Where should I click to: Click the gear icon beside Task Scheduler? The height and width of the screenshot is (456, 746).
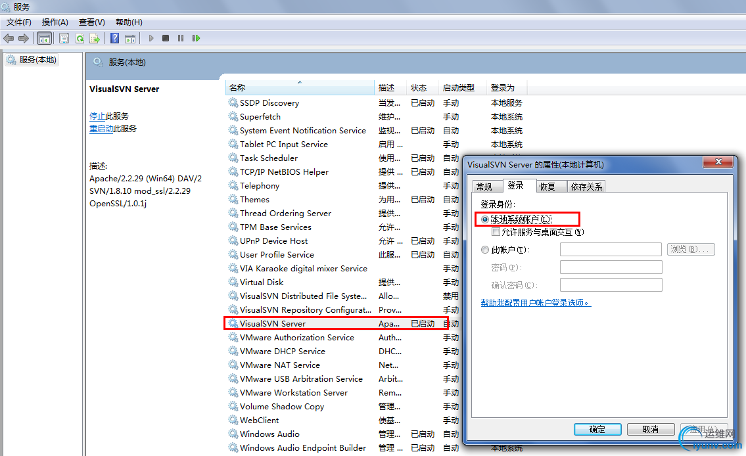click(233, 158)
